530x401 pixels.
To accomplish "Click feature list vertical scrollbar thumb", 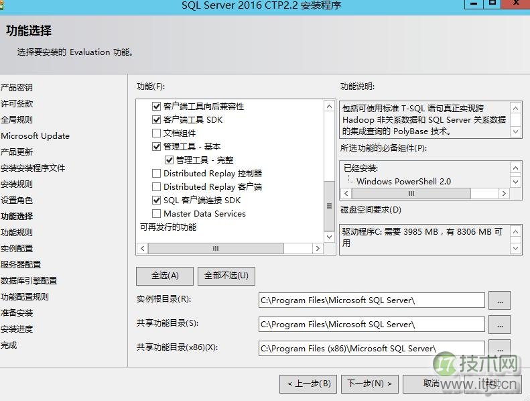I will click(x=329, y=206).
